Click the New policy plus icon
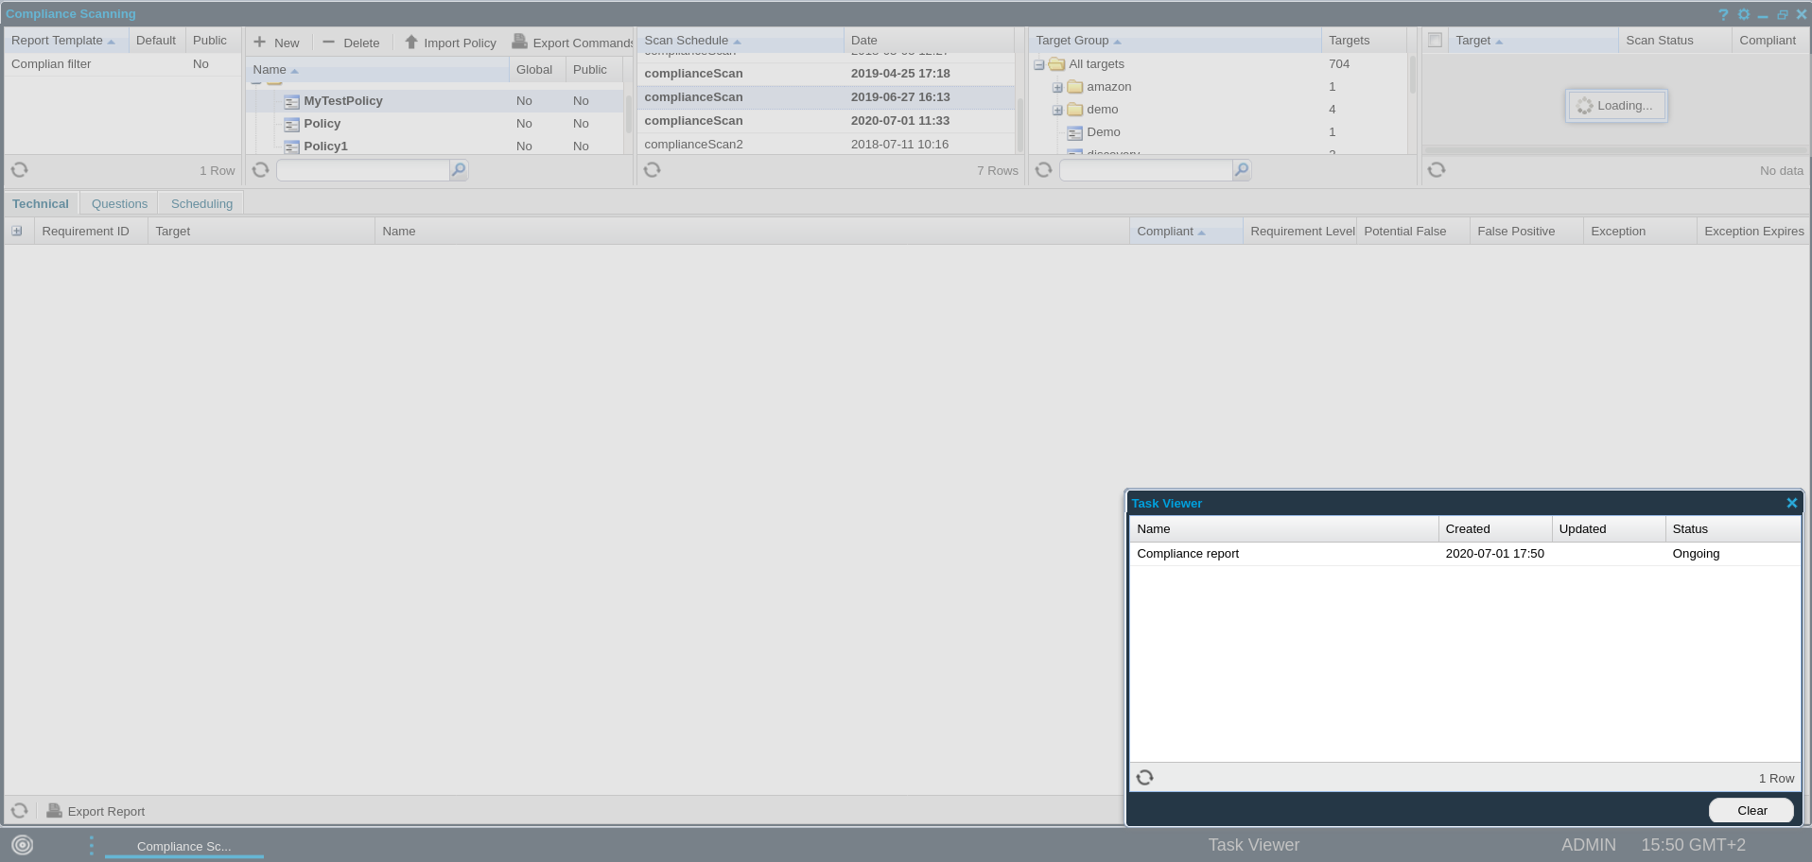The width and height of the screenshot is (1812, 862). pyautogui.click(x=259, y=42)
